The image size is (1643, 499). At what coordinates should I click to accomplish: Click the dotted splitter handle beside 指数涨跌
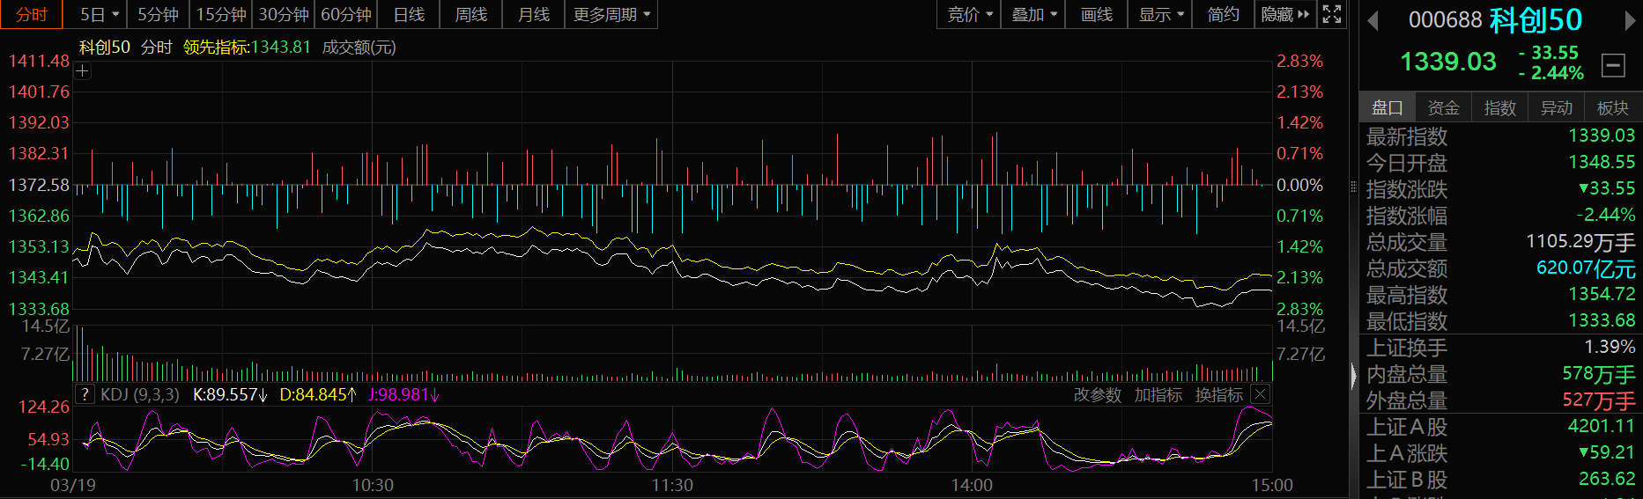pyautogui.click(x=1354, y=187)
